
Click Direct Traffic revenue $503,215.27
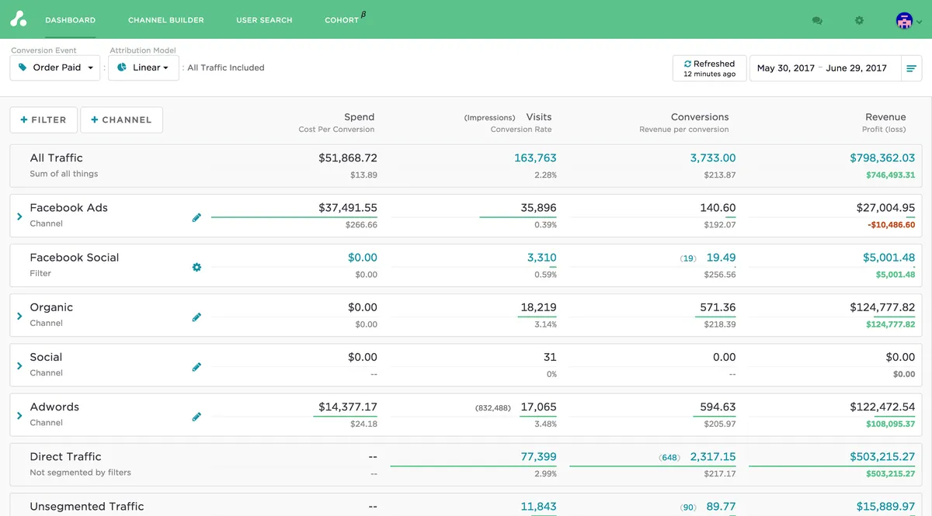pyautogui.click(x=882, y=457)
